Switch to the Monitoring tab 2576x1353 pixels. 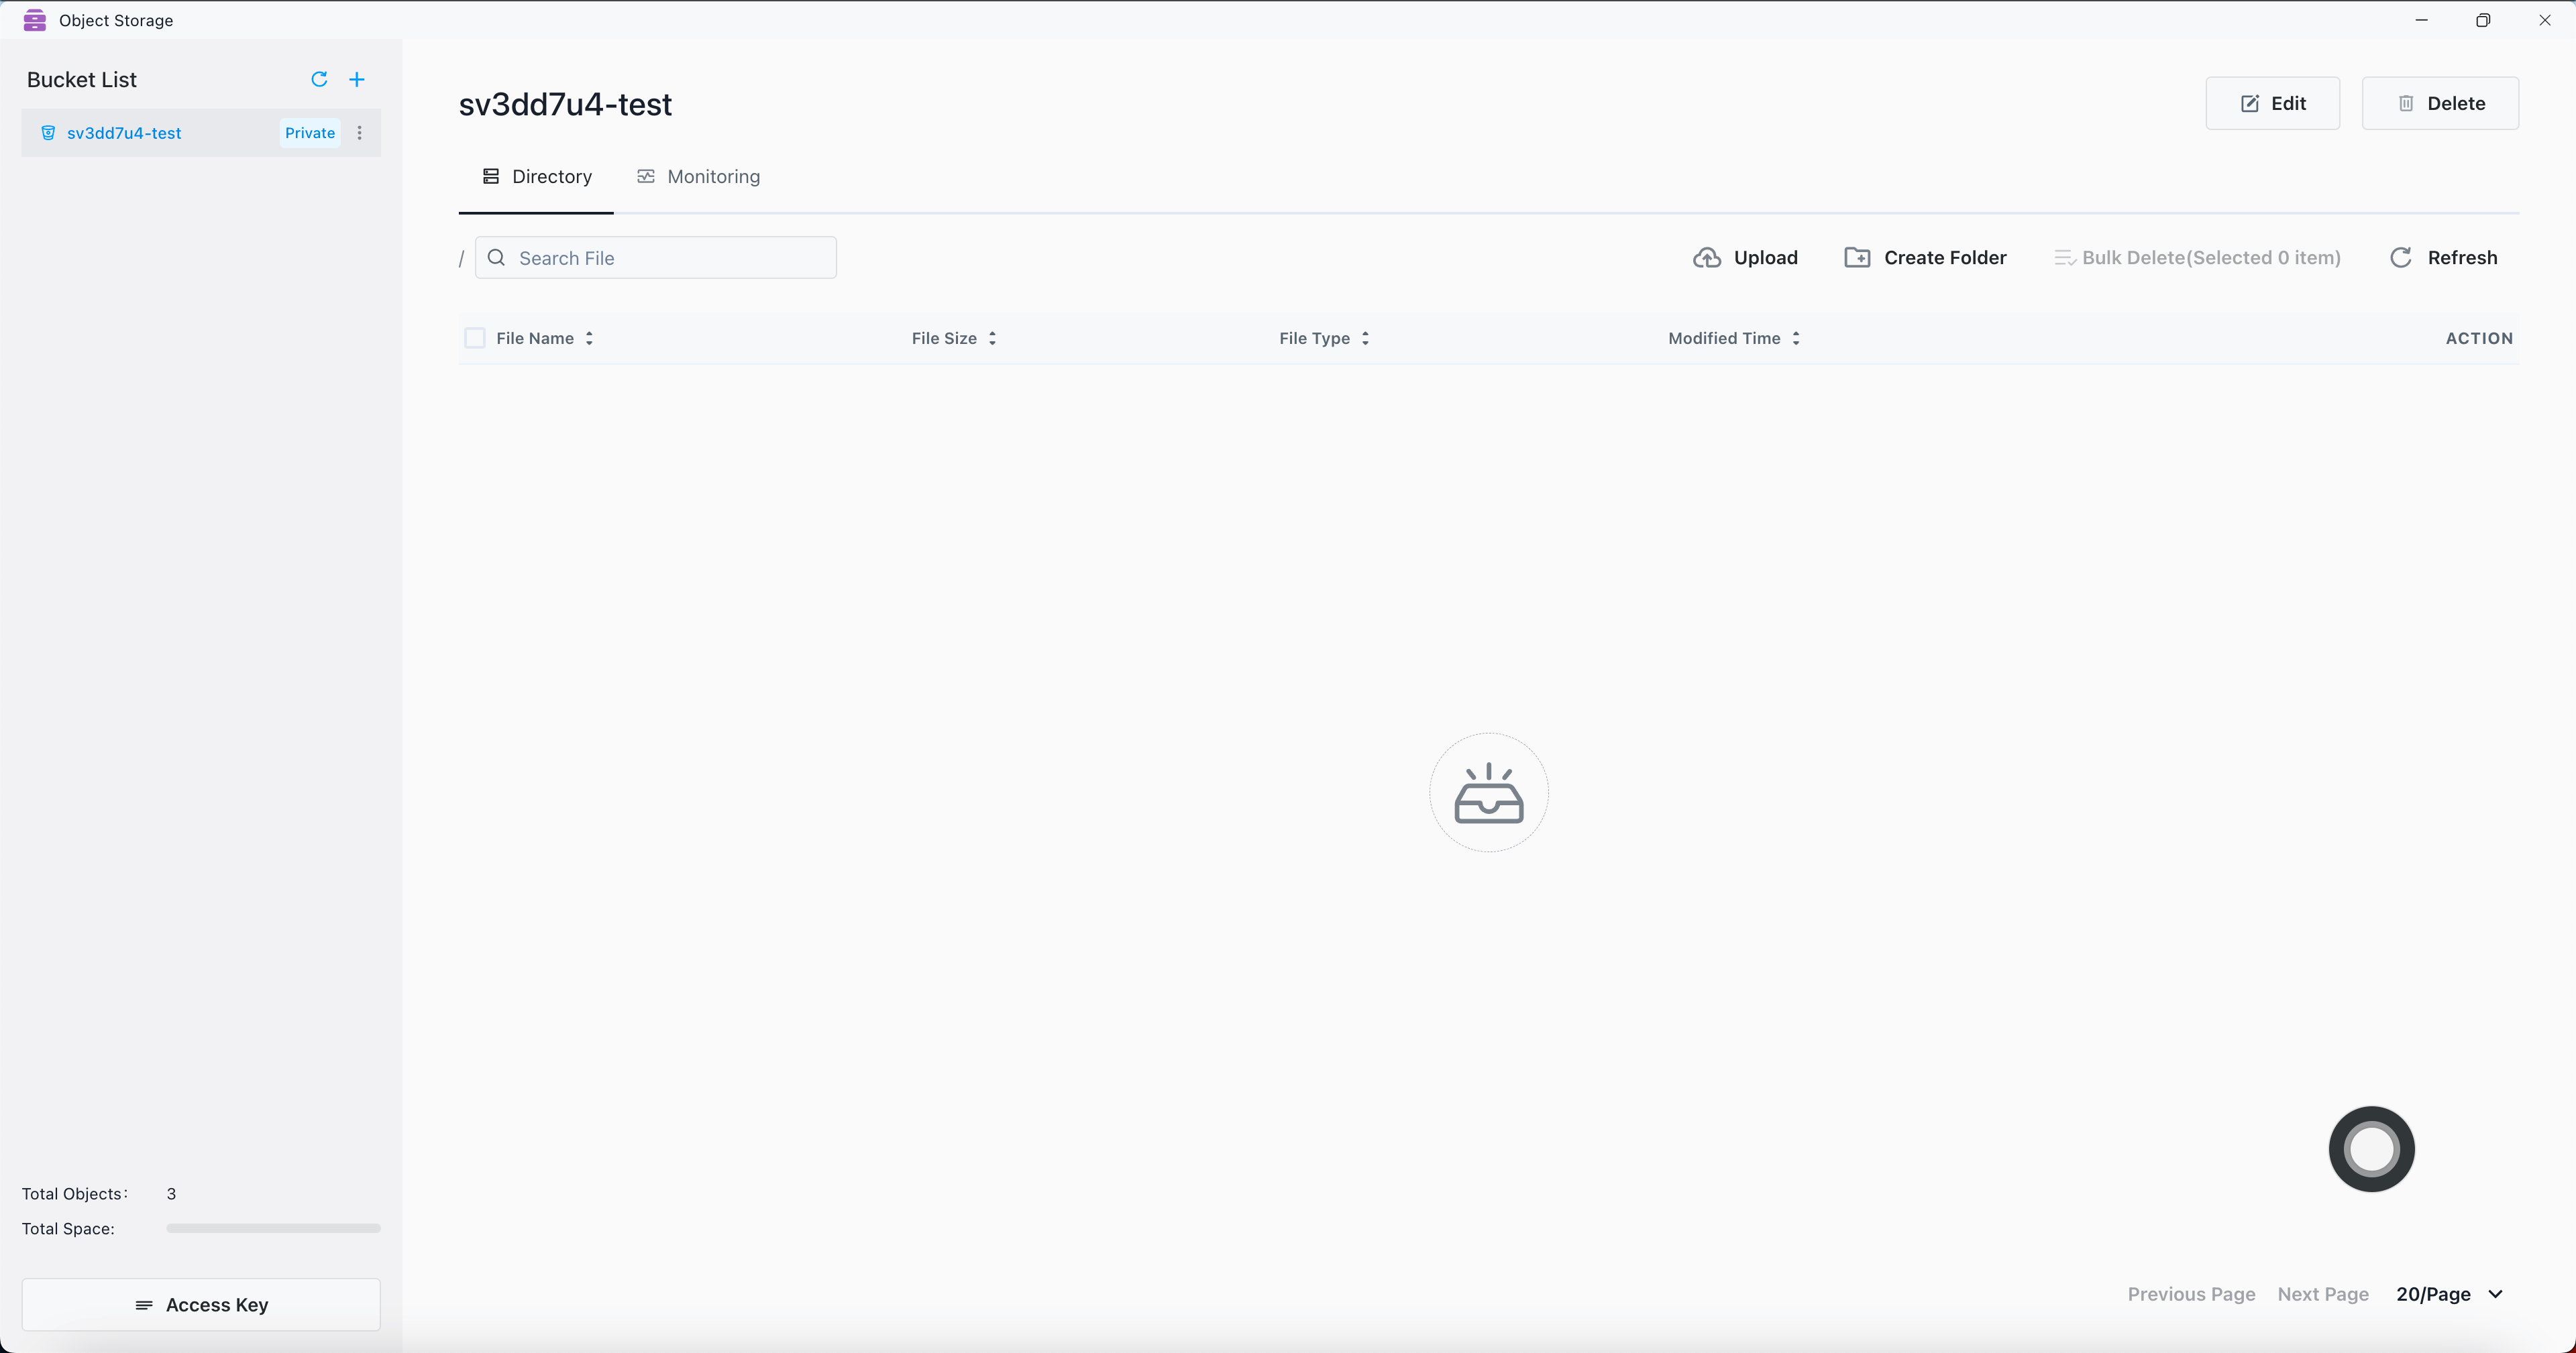[699, 177]
